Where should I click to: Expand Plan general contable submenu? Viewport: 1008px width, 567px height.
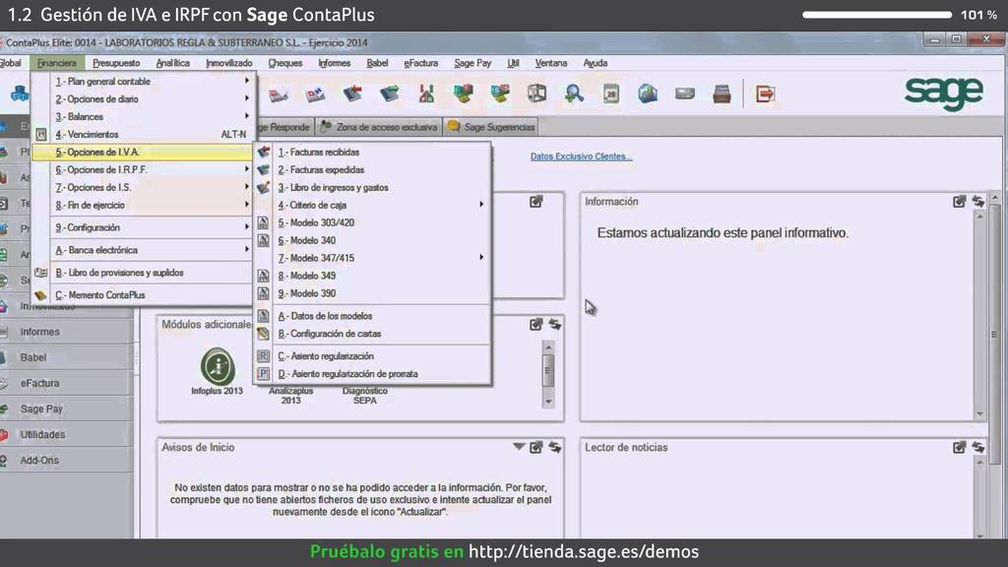[x=246, y=81]
